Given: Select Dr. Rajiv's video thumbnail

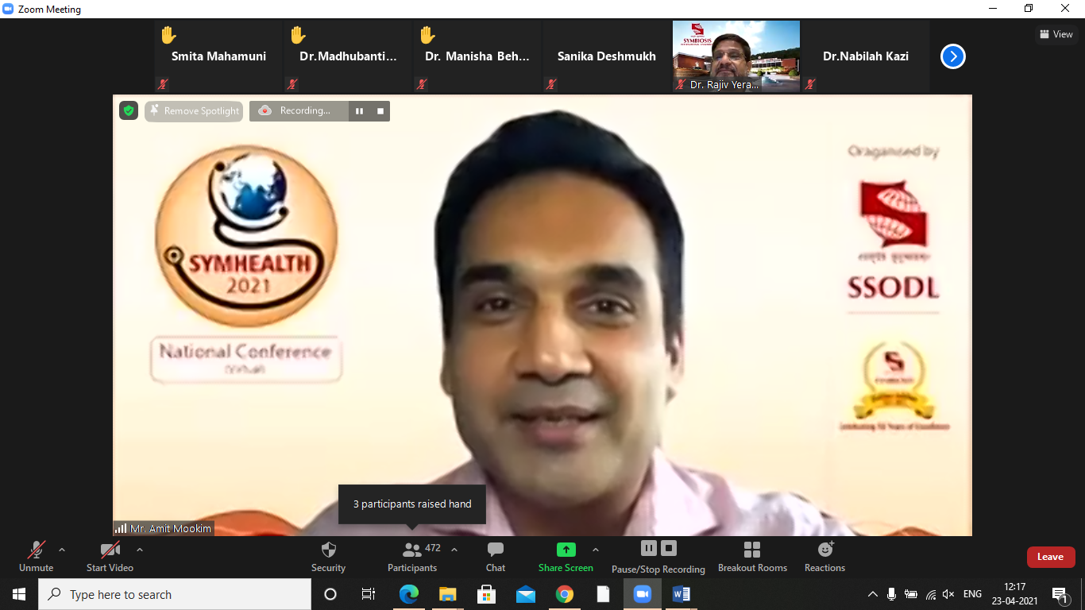Looking at the screenshot, I should coord(736,56).
